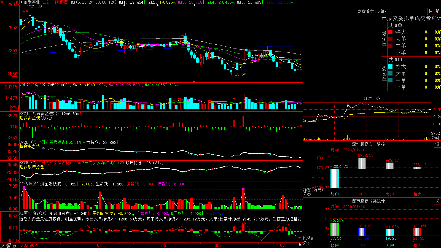
Task: Select month 06 on the time axis
Action: click(218, 245)
